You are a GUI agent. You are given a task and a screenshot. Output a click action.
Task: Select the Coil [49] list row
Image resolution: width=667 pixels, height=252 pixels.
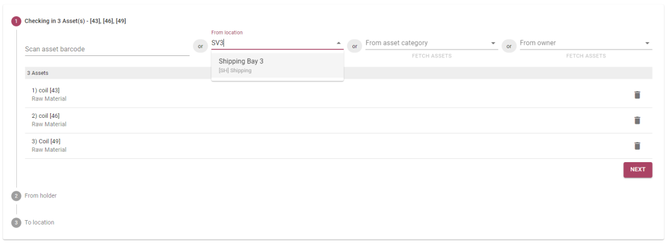click(x=339, y=146)
